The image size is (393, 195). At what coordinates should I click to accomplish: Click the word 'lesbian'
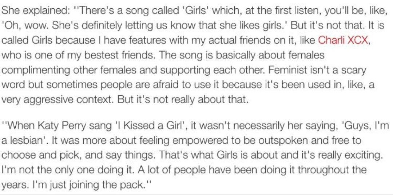pyautogui.click(x=25, y=140)
